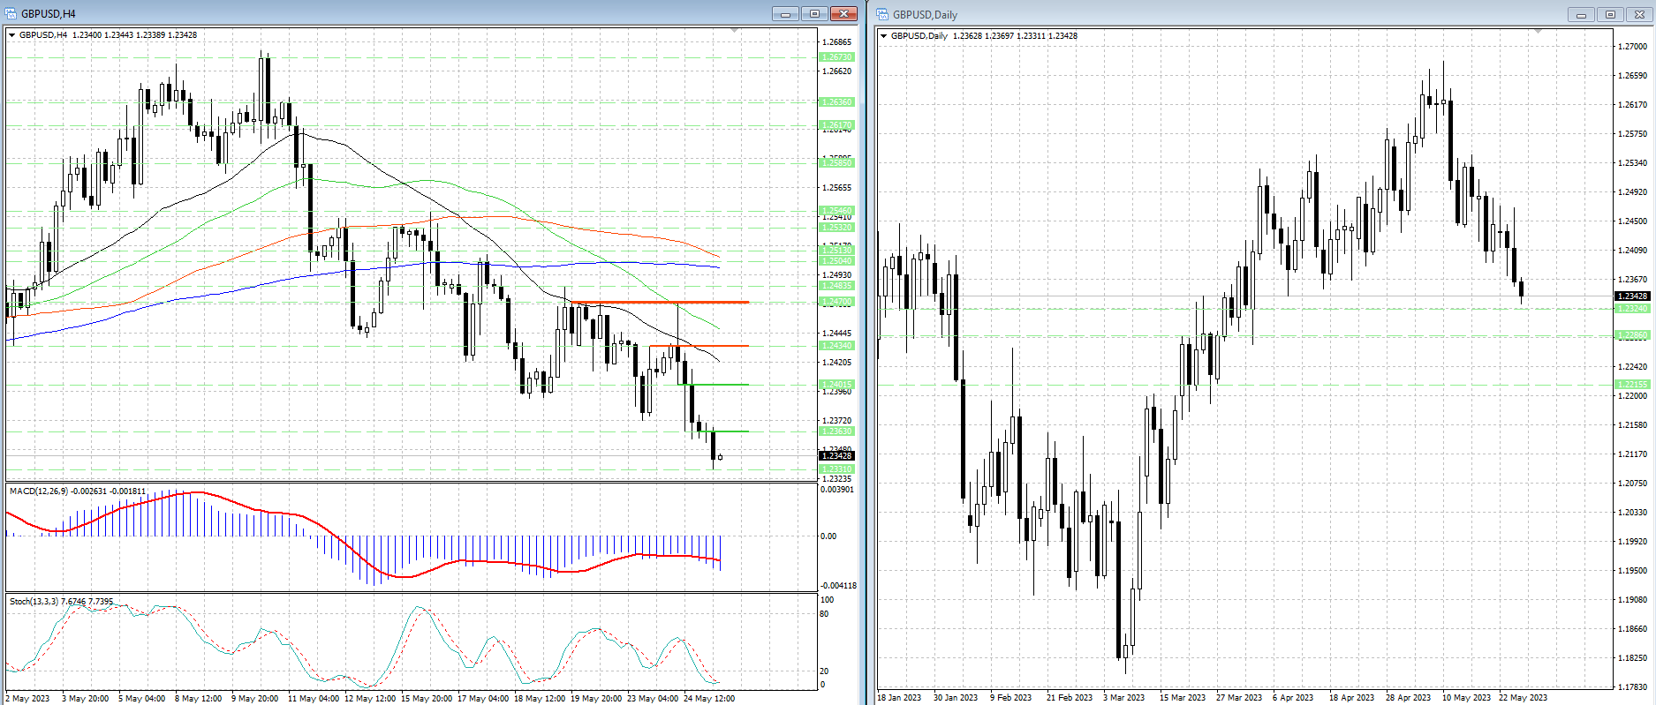The image size is (1656, 705).
Task: Expand the triangle beside GBPUSD,H4 chart label
Action: [12, 35]
